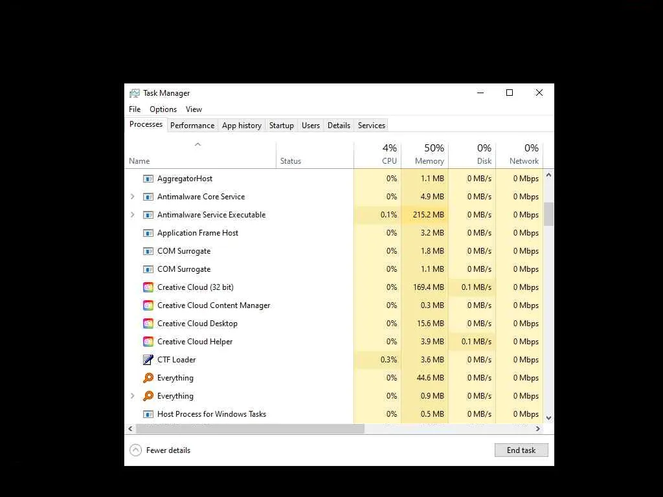
Task: Click the horizontal scrollbar right arrow
Action: click(x=538, y=428)
